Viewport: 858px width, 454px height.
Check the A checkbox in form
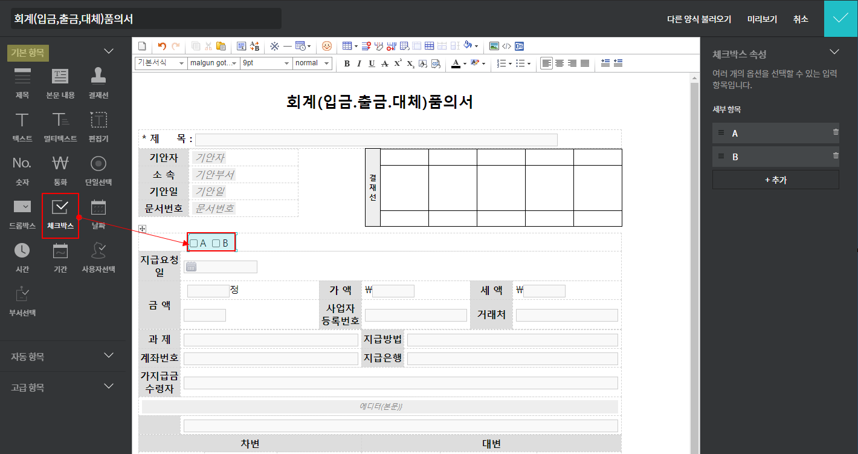tap(194, 243)
